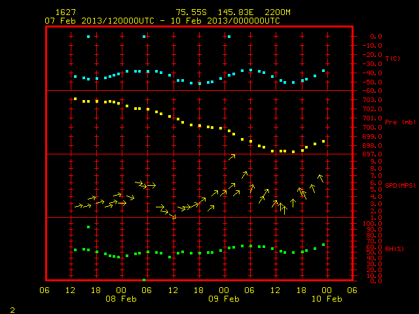Click the 145.83E longitude text
Viewport: 419px width, 314px height.
(x=236, y=12)
